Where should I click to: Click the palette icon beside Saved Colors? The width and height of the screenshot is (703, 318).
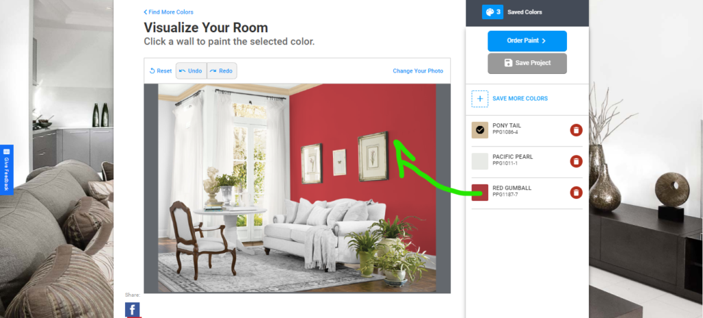489,12
